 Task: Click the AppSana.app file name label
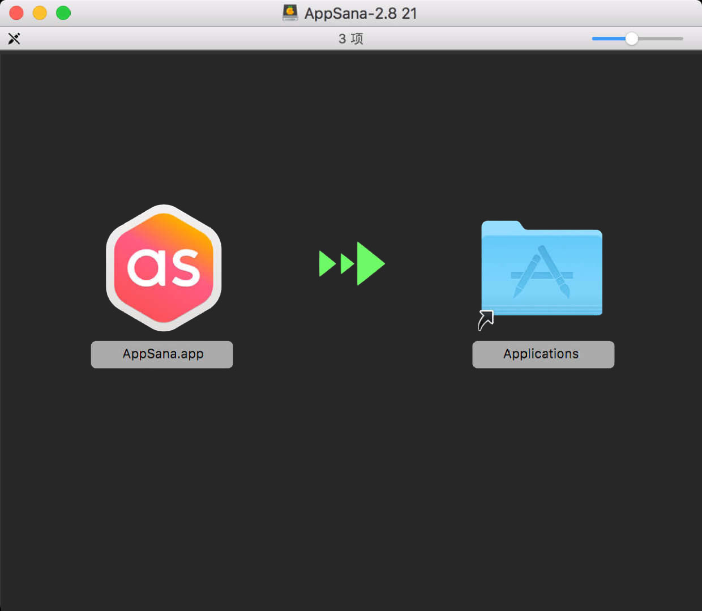(x=162, y=354)
